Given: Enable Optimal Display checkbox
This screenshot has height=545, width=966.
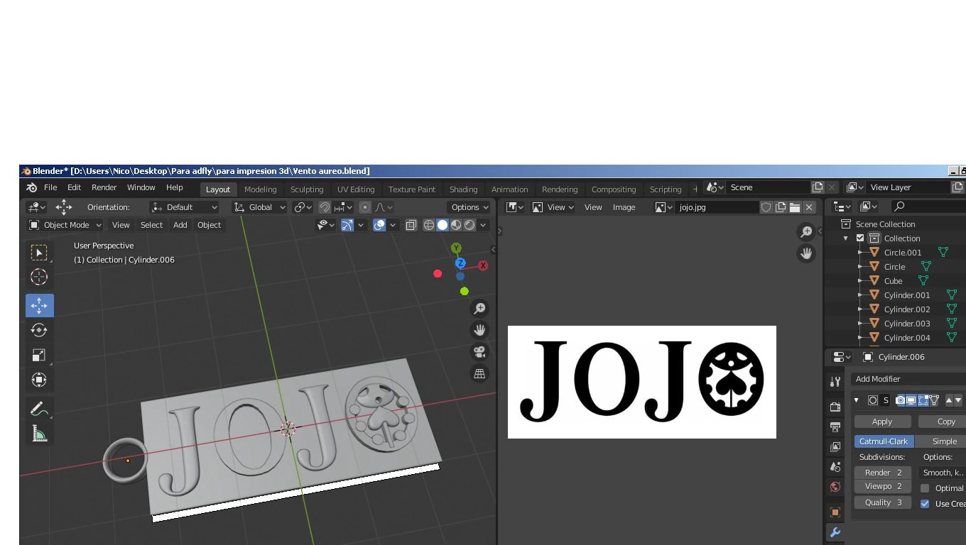Looking at the screenshot, I should pos(925,488).
